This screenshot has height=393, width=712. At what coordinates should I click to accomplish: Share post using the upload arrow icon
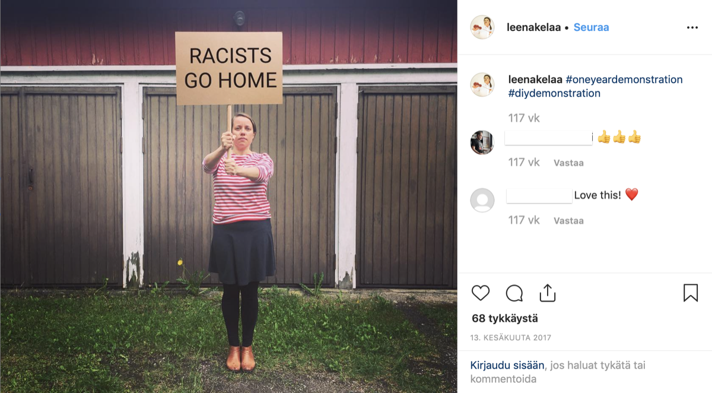point(547,293)
